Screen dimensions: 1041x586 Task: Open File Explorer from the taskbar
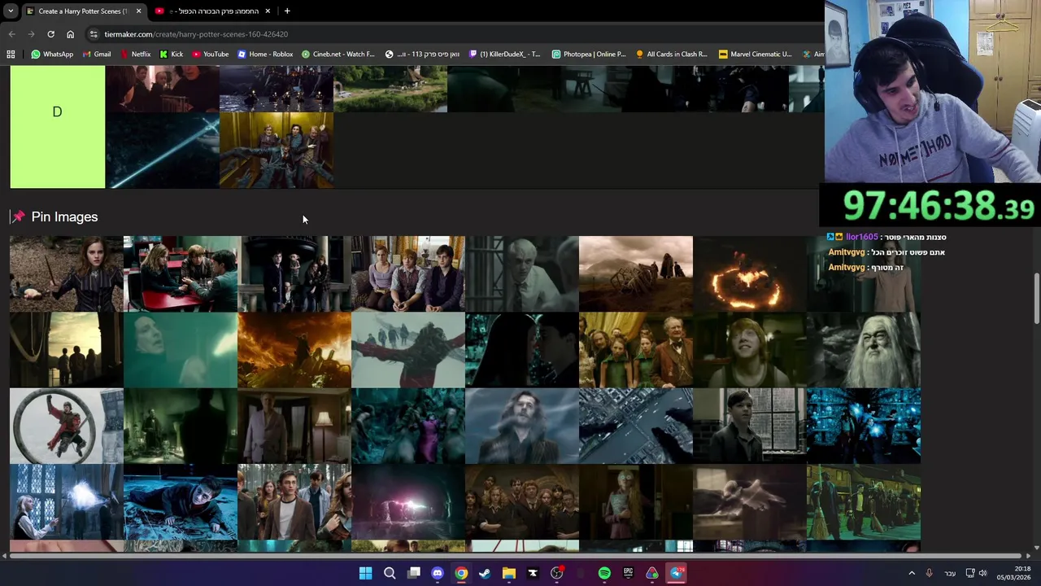tap(508, 573)
